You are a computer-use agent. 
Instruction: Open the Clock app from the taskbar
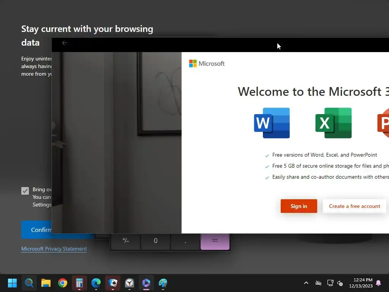coord(130,283)
